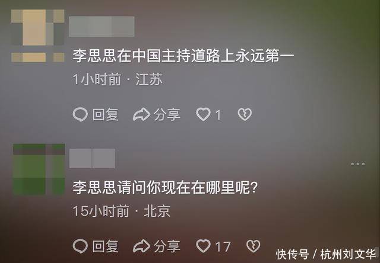Open the second commenter's green avatar
Viewport: 380px width, 263px height.
pyautogui.click(x=39, y=169)
